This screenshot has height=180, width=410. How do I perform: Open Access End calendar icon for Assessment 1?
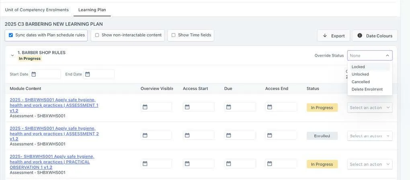pyautogui.click(x=270, y=107)
